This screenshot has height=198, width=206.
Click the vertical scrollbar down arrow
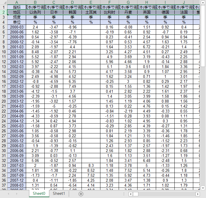tap(203, 188)
